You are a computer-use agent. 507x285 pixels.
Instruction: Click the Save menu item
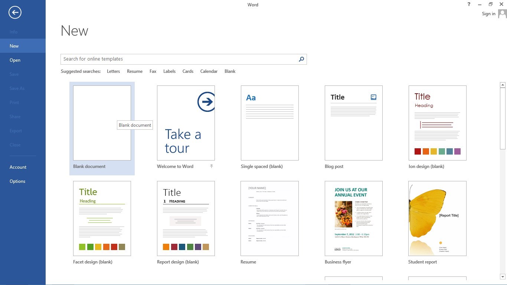[x=23, y=74]
